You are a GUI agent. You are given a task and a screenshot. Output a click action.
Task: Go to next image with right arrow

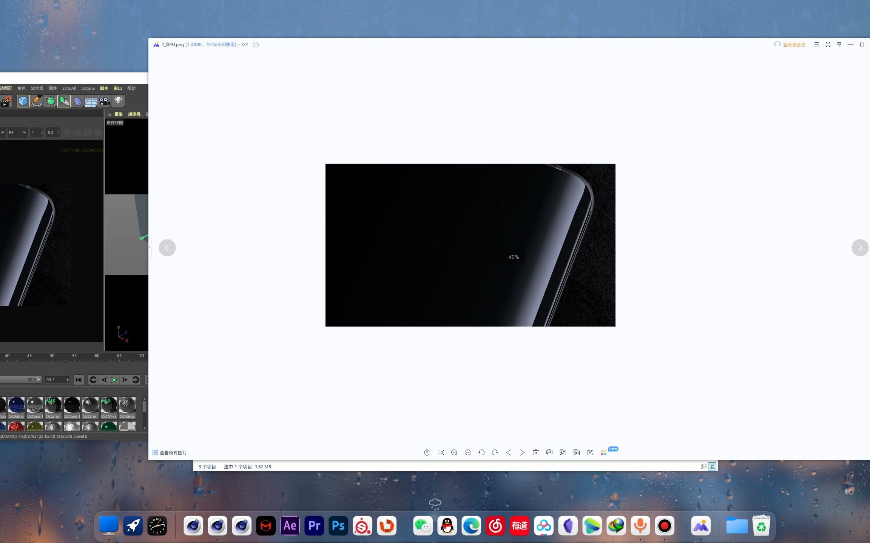pos(860,248)
